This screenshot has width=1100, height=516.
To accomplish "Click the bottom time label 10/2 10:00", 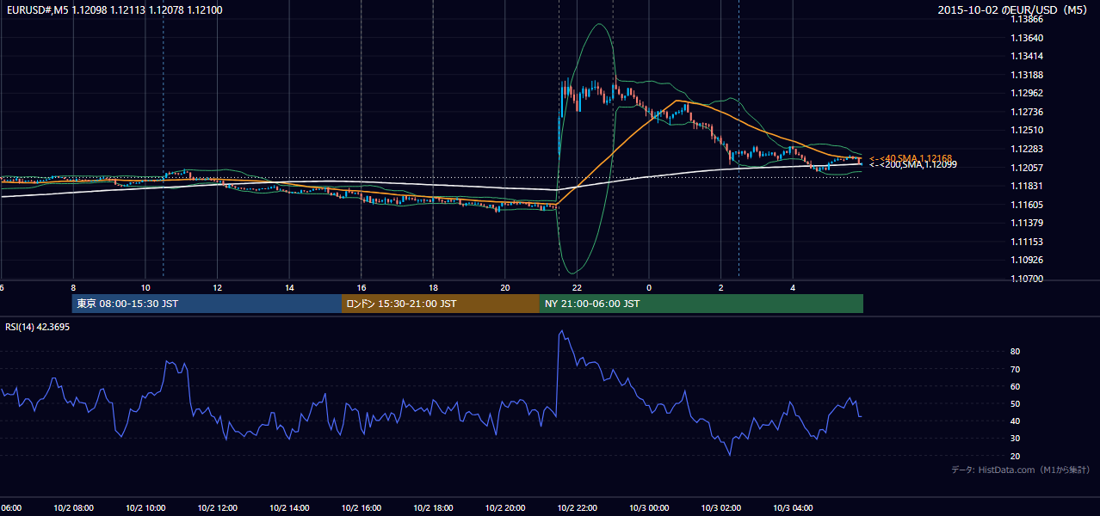I will pyautogui.click(x=145, y=507).
